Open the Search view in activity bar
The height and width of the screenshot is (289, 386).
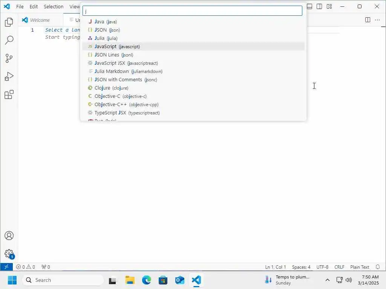click(9, 40)
